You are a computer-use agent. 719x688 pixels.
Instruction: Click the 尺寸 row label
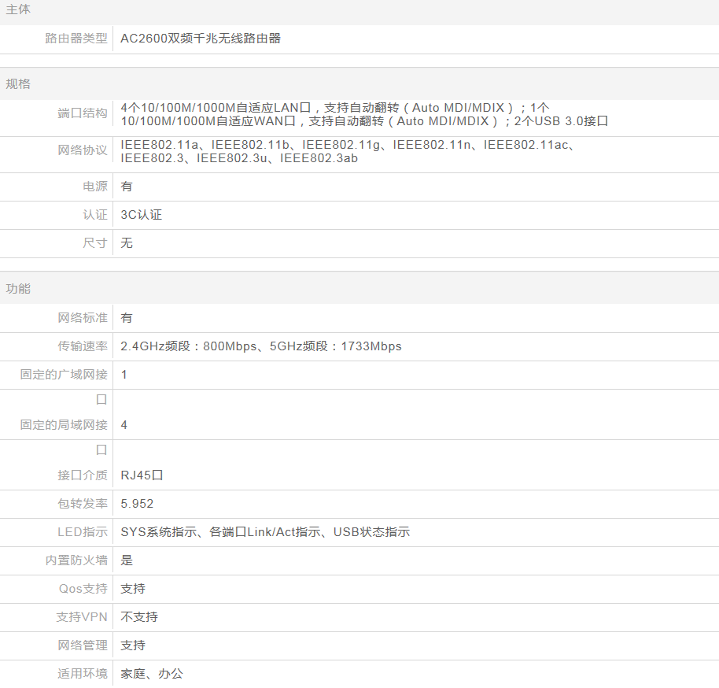(x=95, y=243)
